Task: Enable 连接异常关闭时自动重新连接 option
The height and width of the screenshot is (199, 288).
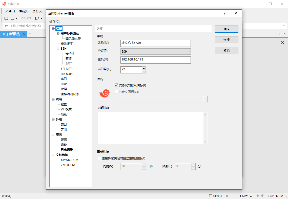Action: 99,158
